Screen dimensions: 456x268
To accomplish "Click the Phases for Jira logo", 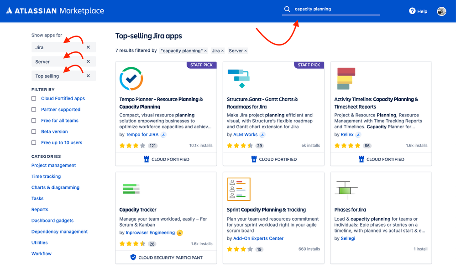I will tap(346, 190).
